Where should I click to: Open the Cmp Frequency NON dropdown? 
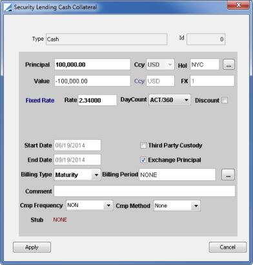pos(90,206)
